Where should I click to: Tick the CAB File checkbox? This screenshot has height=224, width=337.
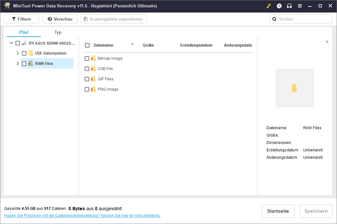[87, 69]
